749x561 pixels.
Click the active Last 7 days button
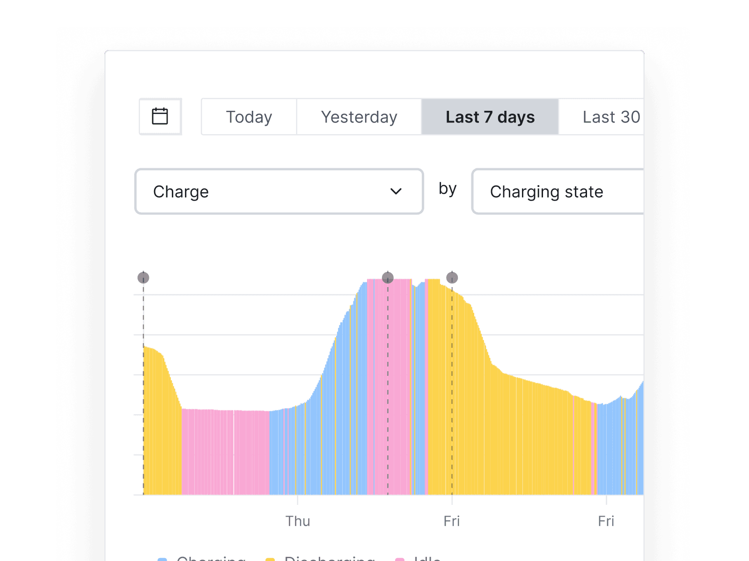490,117
